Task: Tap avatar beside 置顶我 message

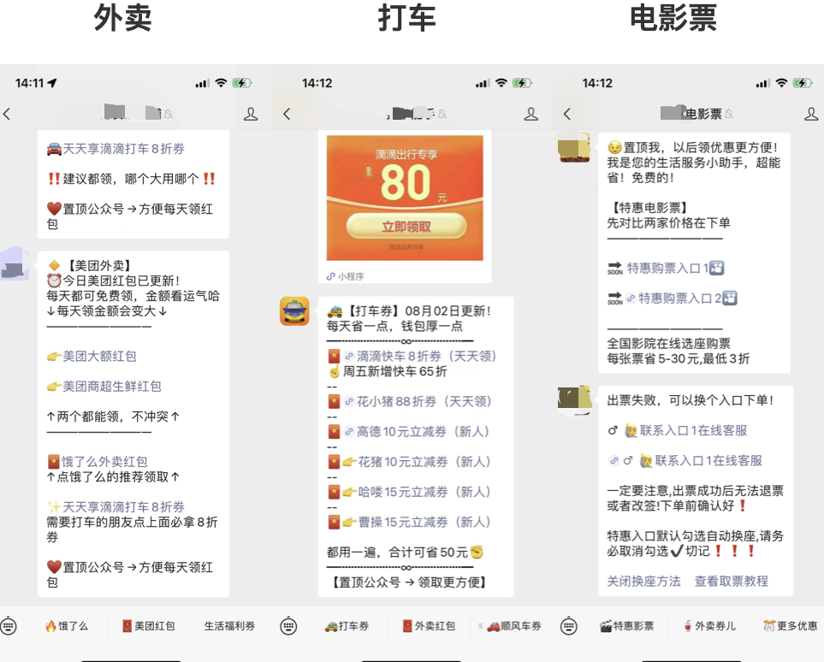Action: point(574,147)
